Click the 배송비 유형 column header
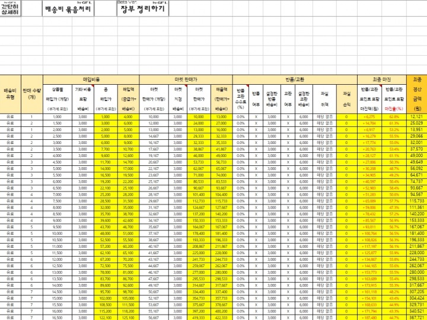427x320 pixels. [10, 94]
